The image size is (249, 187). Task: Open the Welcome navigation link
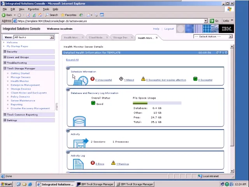click(12, 42)
